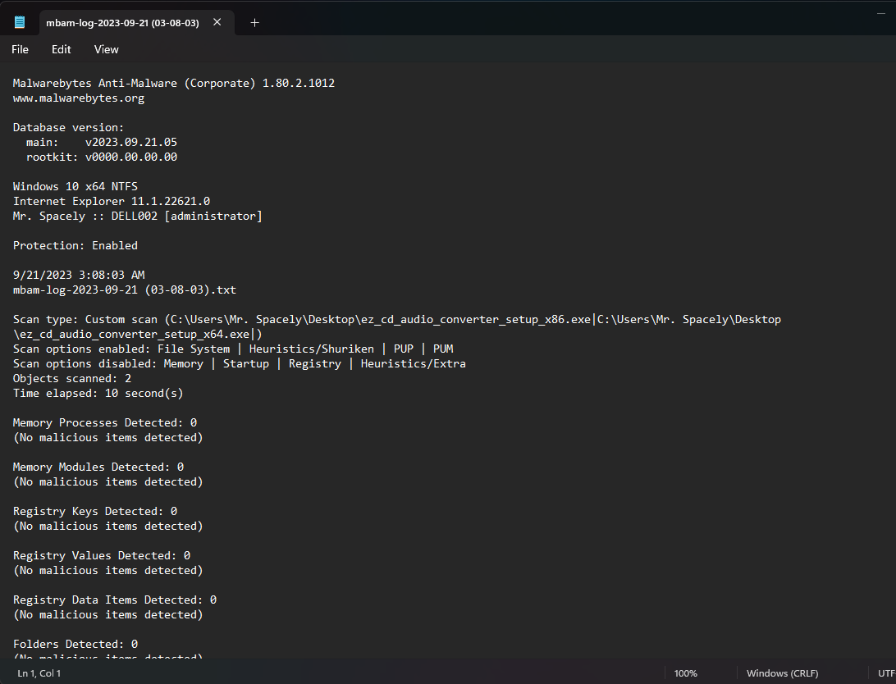Click the 'Scan options enabled' line

click(x=233, y=349)
